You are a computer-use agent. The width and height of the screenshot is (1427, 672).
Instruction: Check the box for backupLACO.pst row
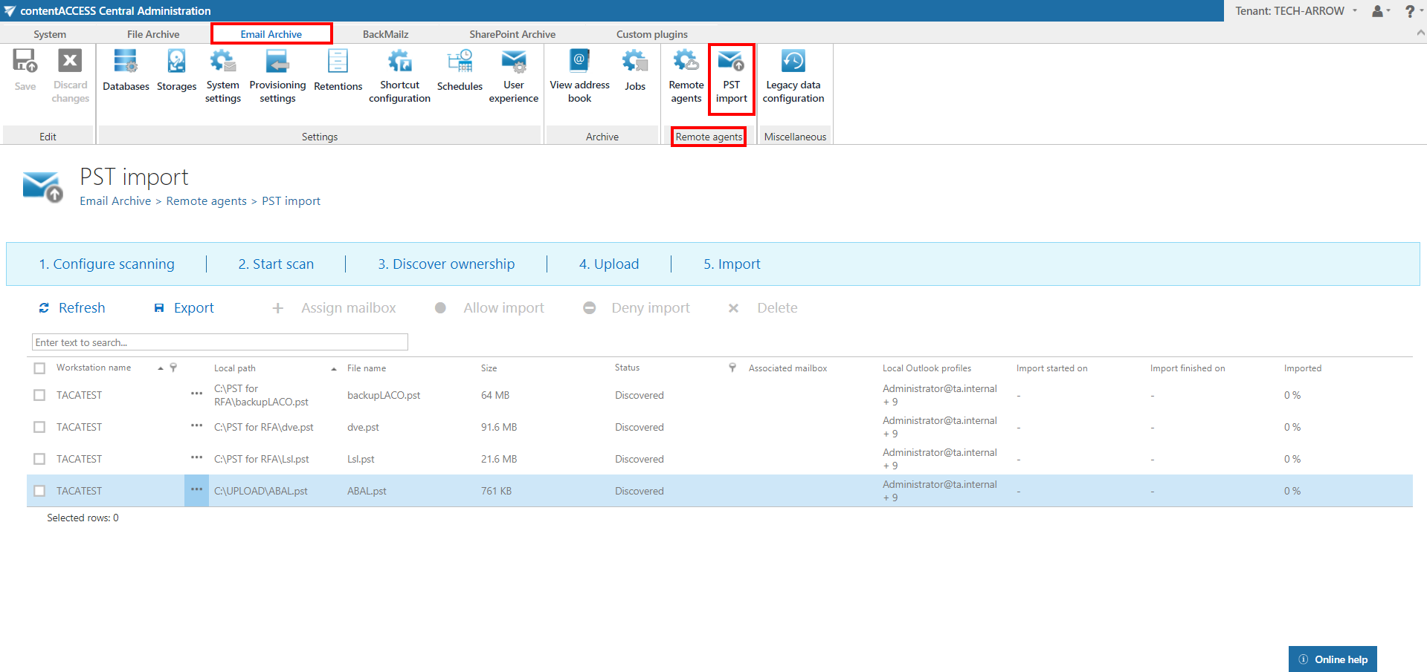[39, 396]
